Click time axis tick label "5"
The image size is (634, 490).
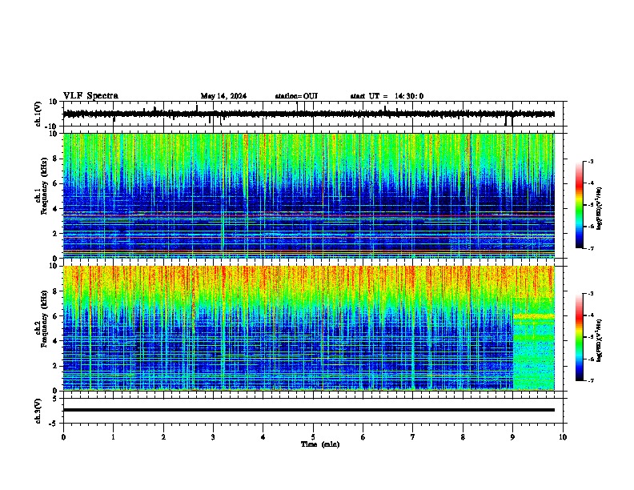pyautogui.click(x=313, y=437)
